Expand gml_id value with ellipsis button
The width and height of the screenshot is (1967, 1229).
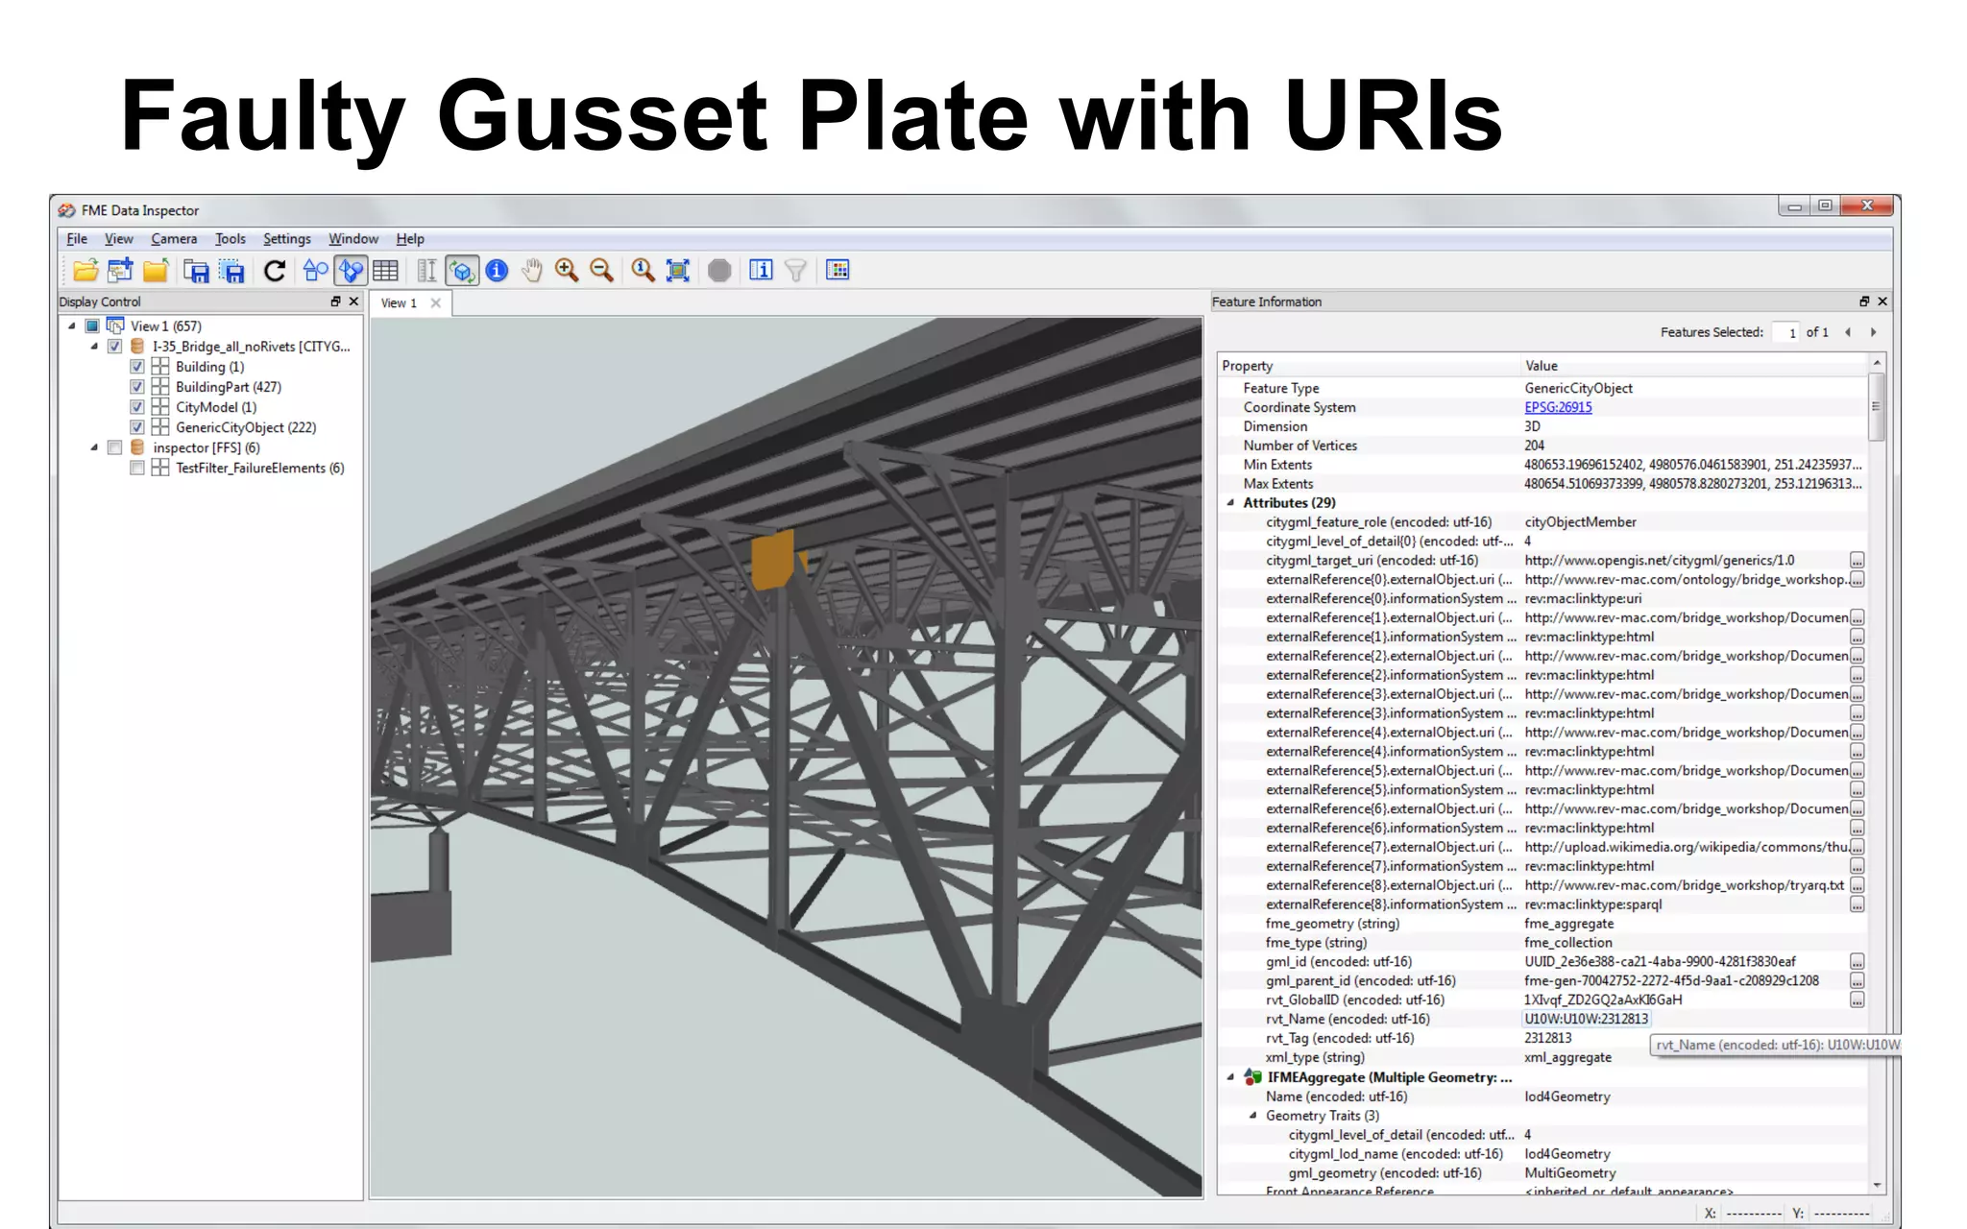(x=1858, y=962)
